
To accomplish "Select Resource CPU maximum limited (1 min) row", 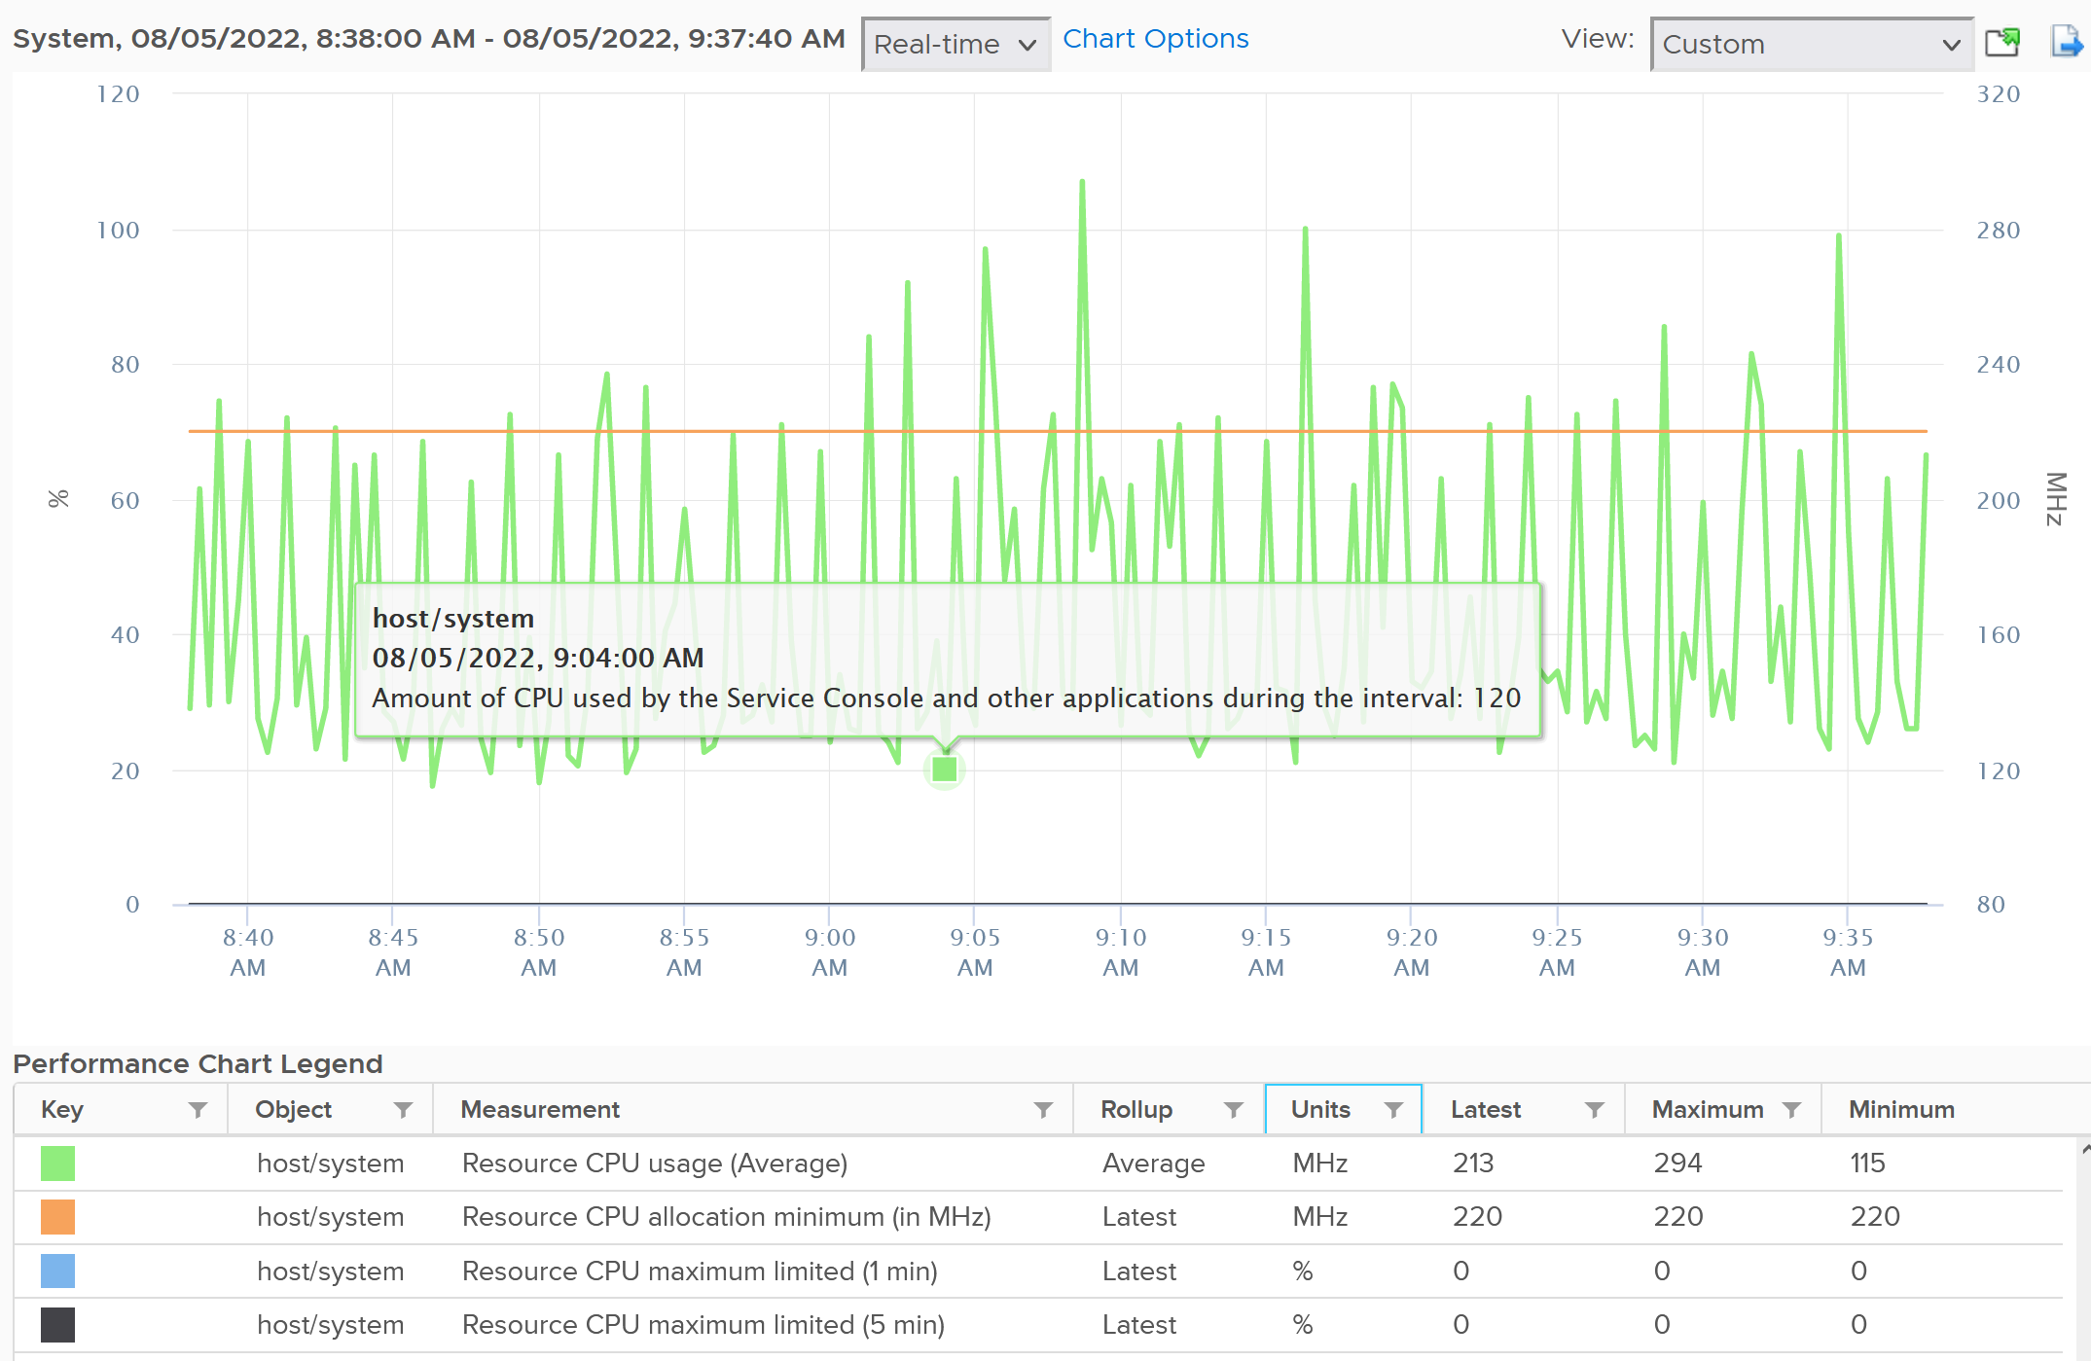I will coord(1038,1271).
